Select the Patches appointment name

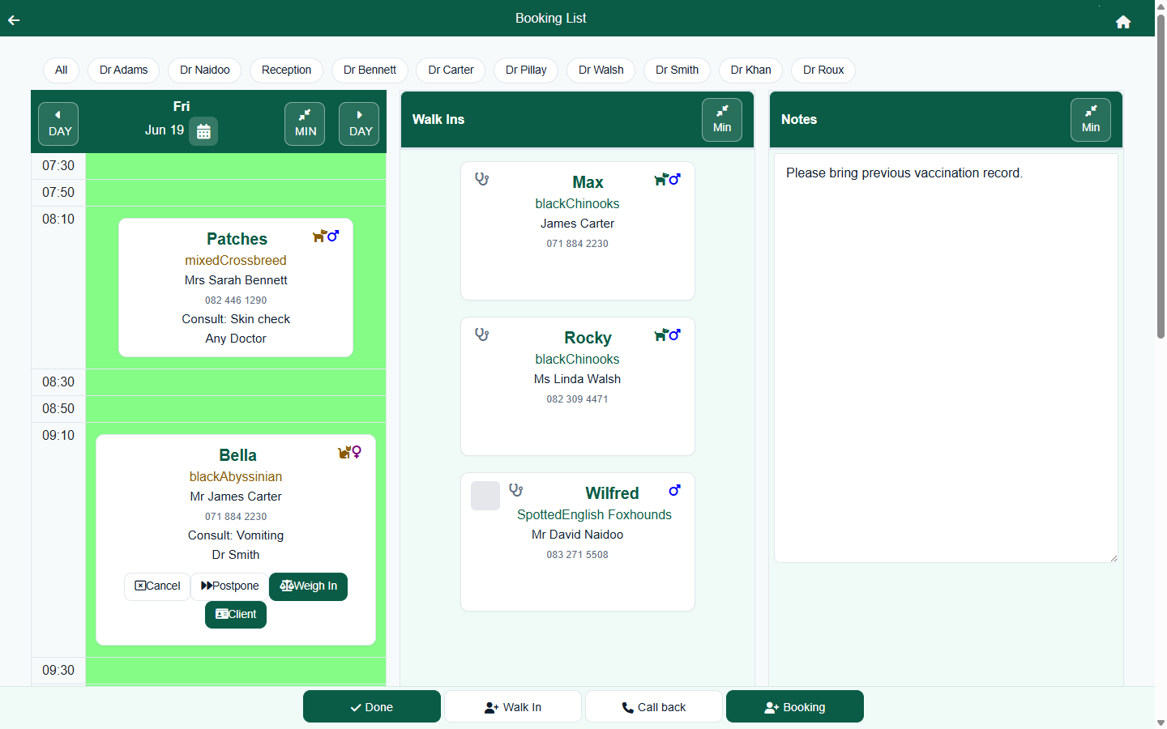(x=237, y=239)
